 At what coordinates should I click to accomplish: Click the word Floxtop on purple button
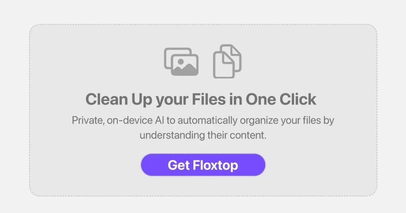tap(215, 165)
